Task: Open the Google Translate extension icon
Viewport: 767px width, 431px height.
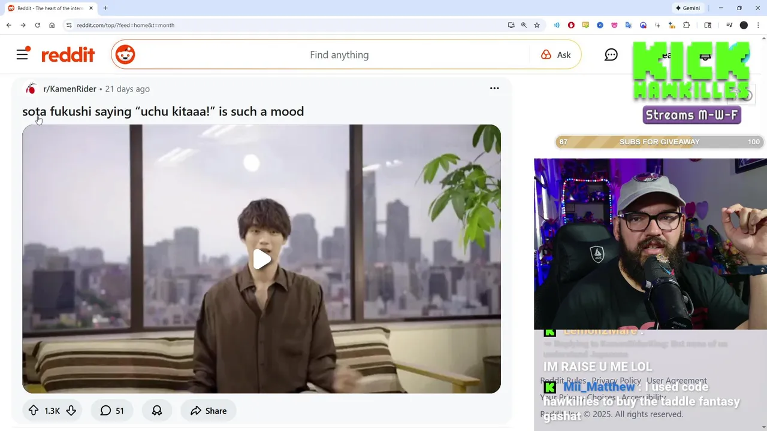Action: tap(629, 25)
